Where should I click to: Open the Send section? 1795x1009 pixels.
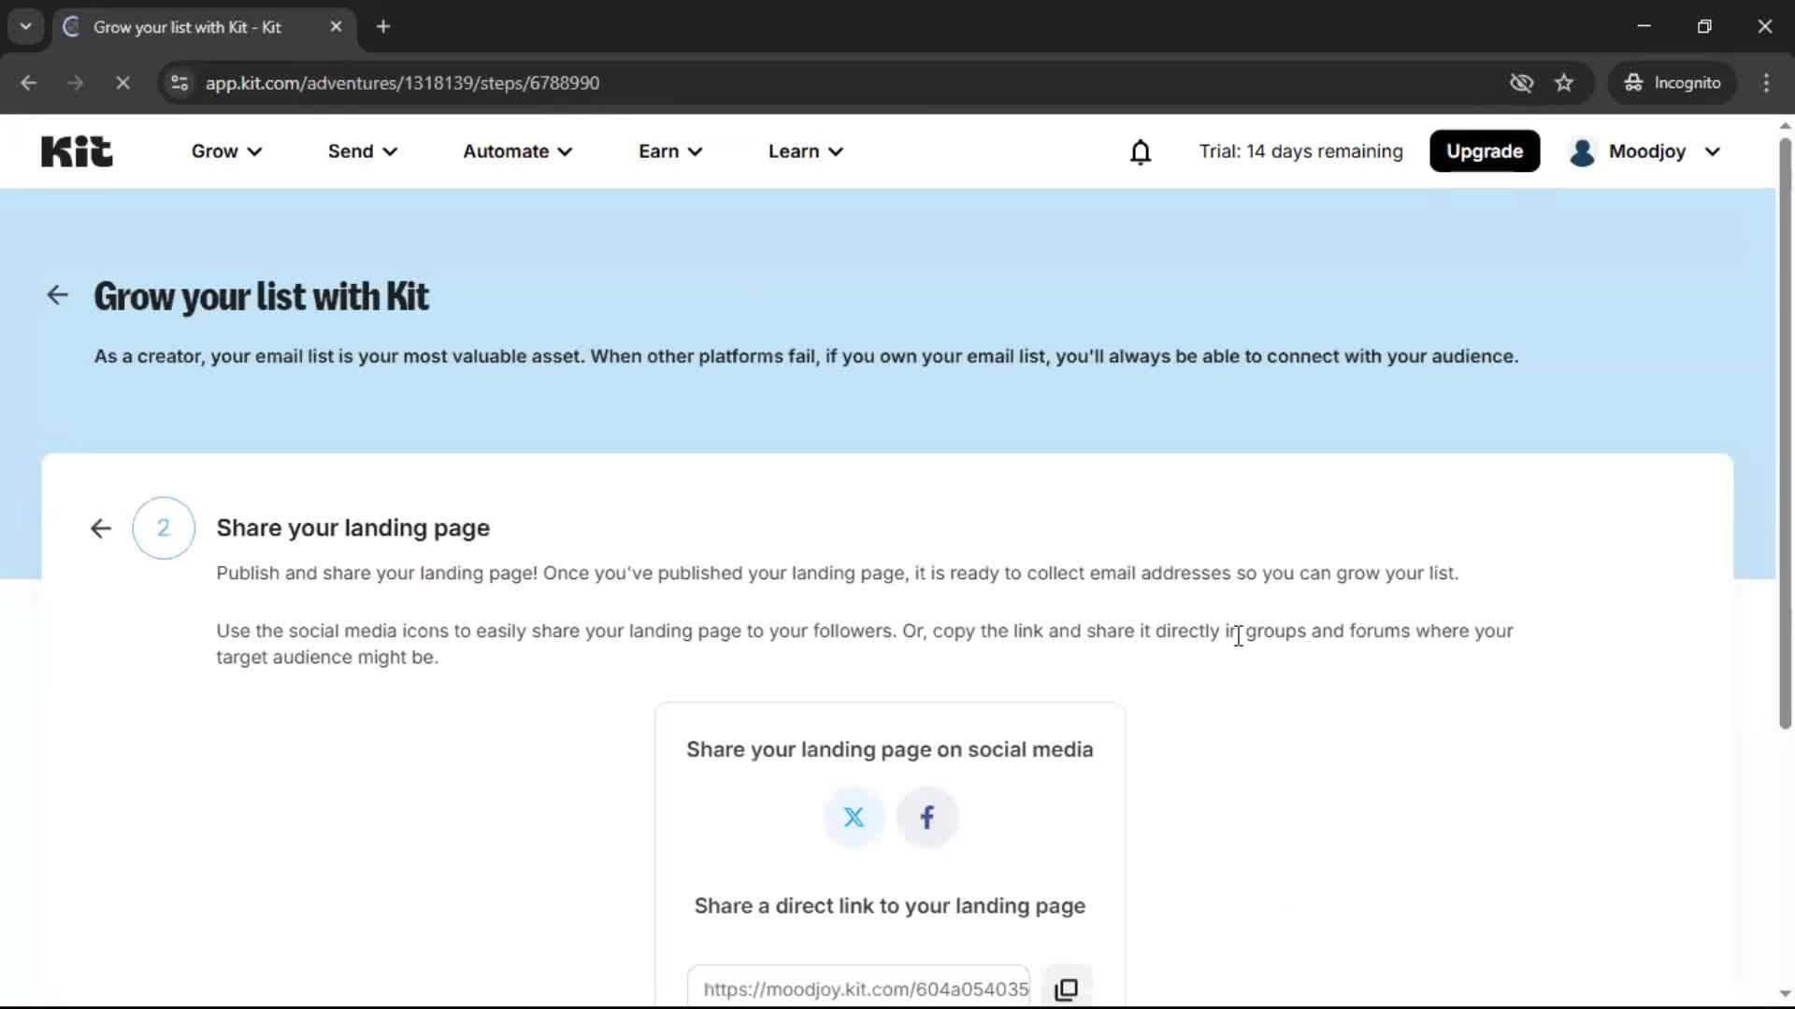point(361,151)
